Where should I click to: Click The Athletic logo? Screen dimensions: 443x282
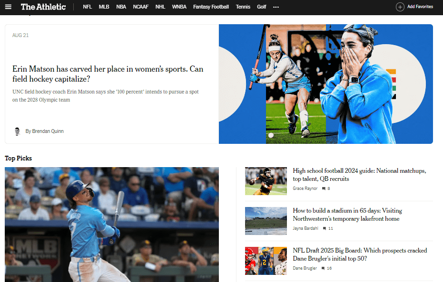[43, 7]
